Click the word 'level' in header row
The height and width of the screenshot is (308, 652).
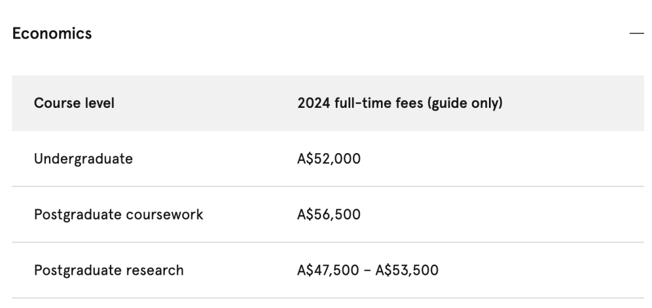(100, 103)
